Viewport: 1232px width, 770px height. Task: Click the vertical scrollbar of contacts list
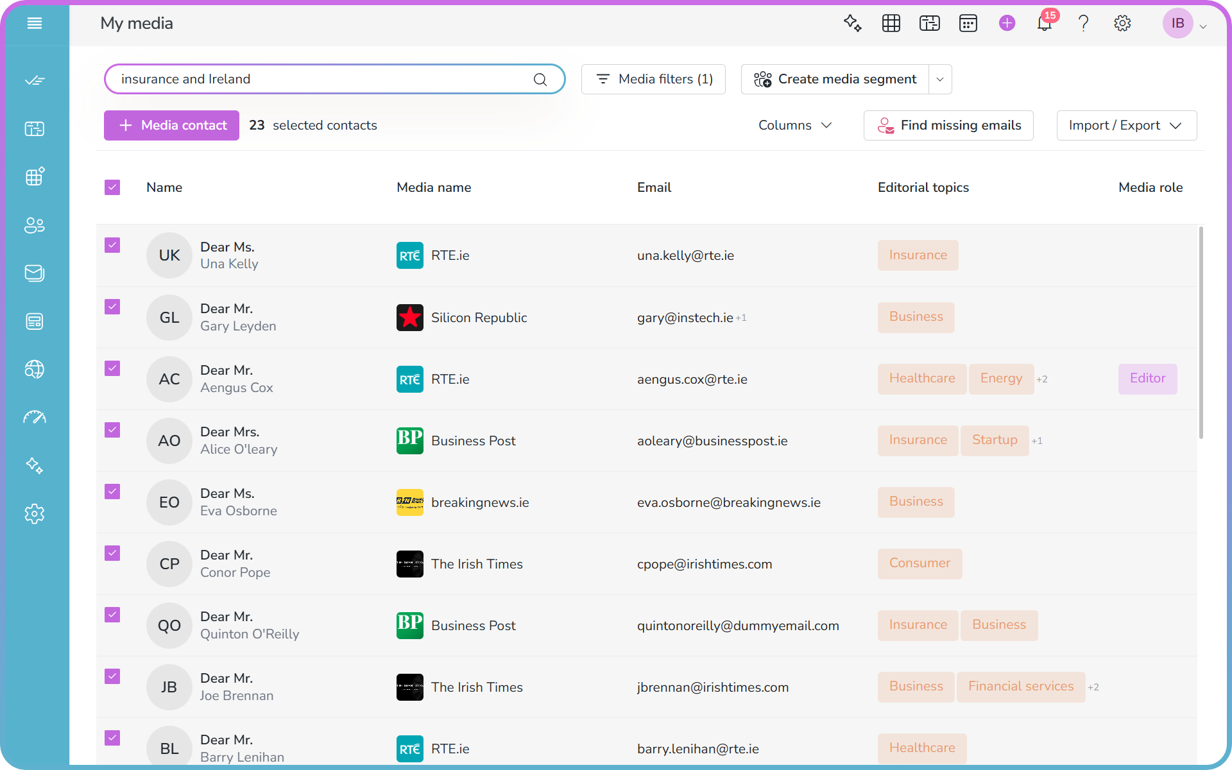pos(1201,332)
